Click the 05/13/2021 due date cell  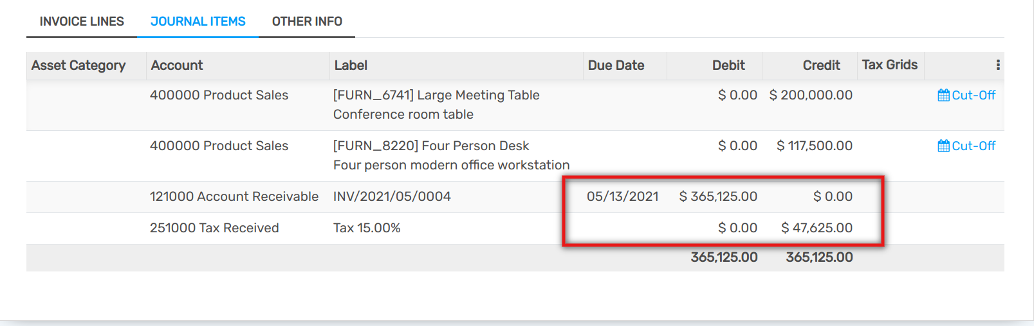tap(622, 196)
